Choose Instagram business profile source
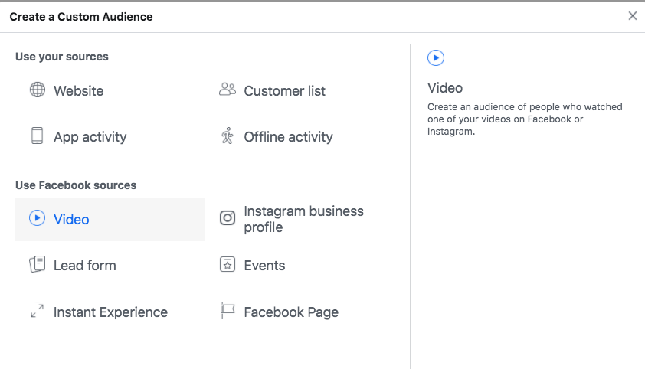Viewport: 645px width, 369px height. (303, 219)
